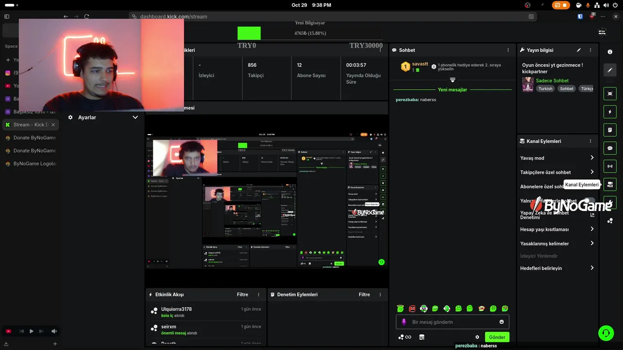
Task: Toggle Yalnızca ifadelerle sohbet switch
Action: (x=589, y=201)
